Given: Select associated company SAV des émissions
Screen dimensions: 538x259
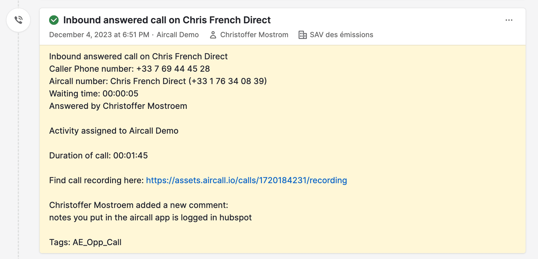Looking at the screenshot, I should click(x=342, y=35).
